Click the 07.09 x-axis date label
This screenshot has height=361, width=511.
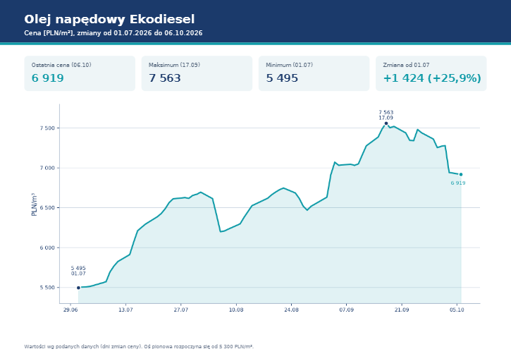pos(347,310)
